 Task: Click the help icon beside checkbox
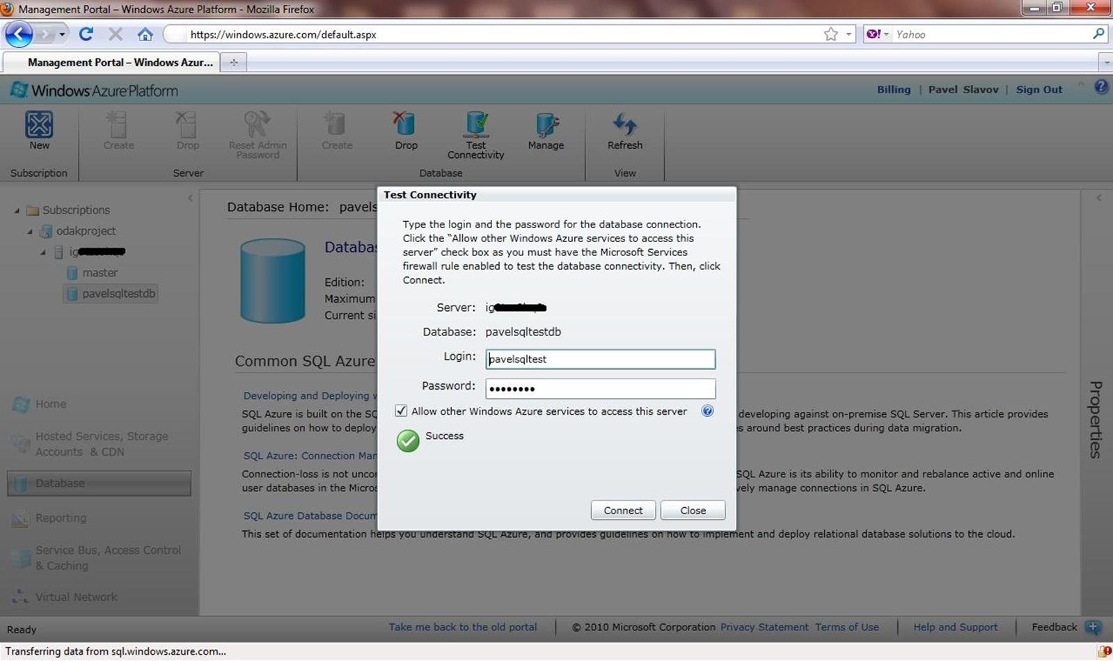click(x=707, y=411)
